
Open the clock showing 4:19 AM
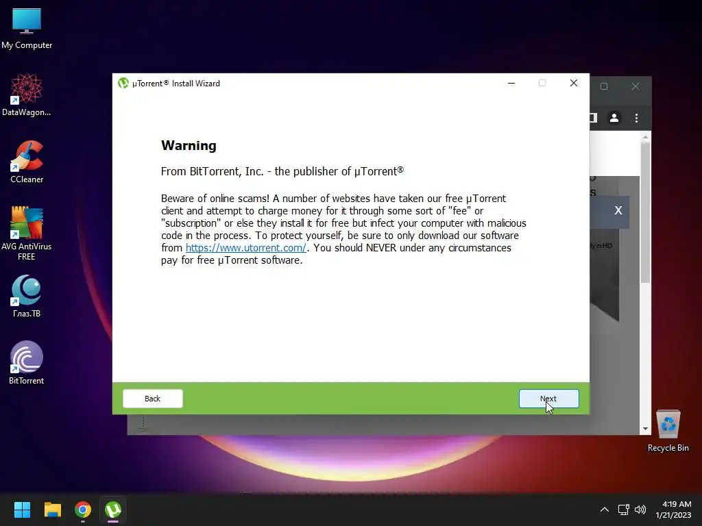coord(673,510)
